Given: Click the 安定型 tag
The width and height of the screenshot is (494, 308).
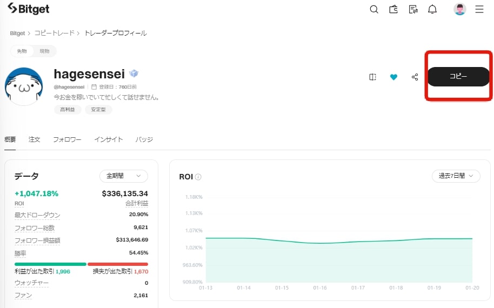Looking at the screenshot, I should coord(98,110).
